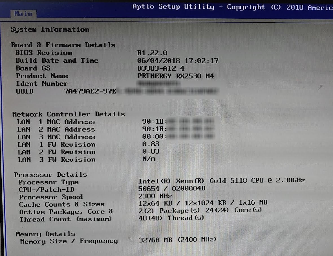Click processor speed value 2300 MHz

tap(155, 196)
